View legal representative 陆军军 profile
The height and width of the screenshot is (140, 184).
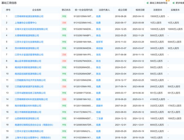point(100,42)
